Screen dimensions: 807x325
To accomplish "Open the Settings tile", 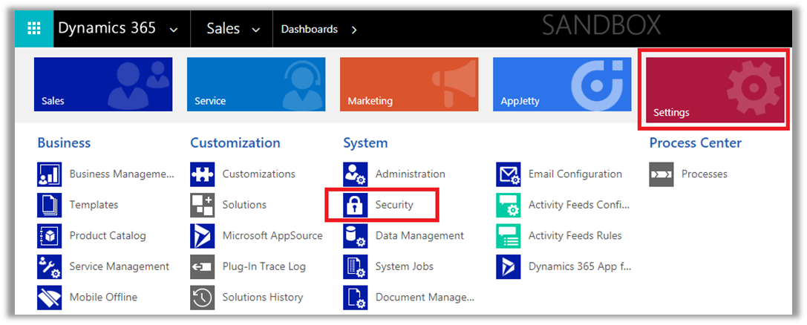I will 714,91.
